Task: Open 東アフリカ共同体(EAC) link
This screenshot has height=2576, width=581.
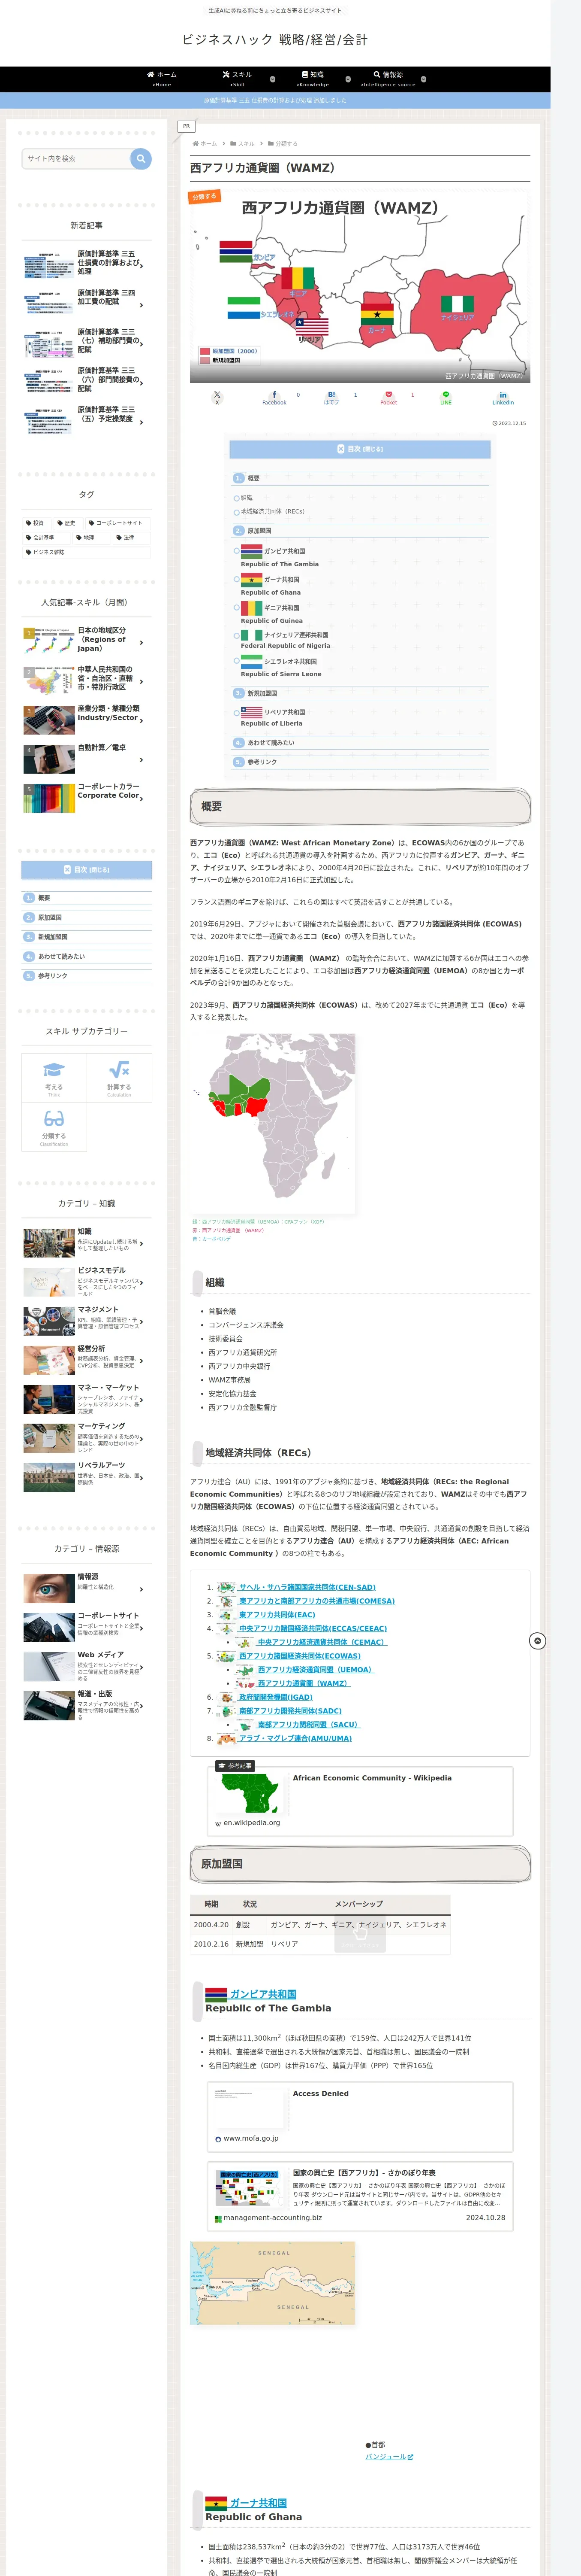Action: pos(277,1615)
